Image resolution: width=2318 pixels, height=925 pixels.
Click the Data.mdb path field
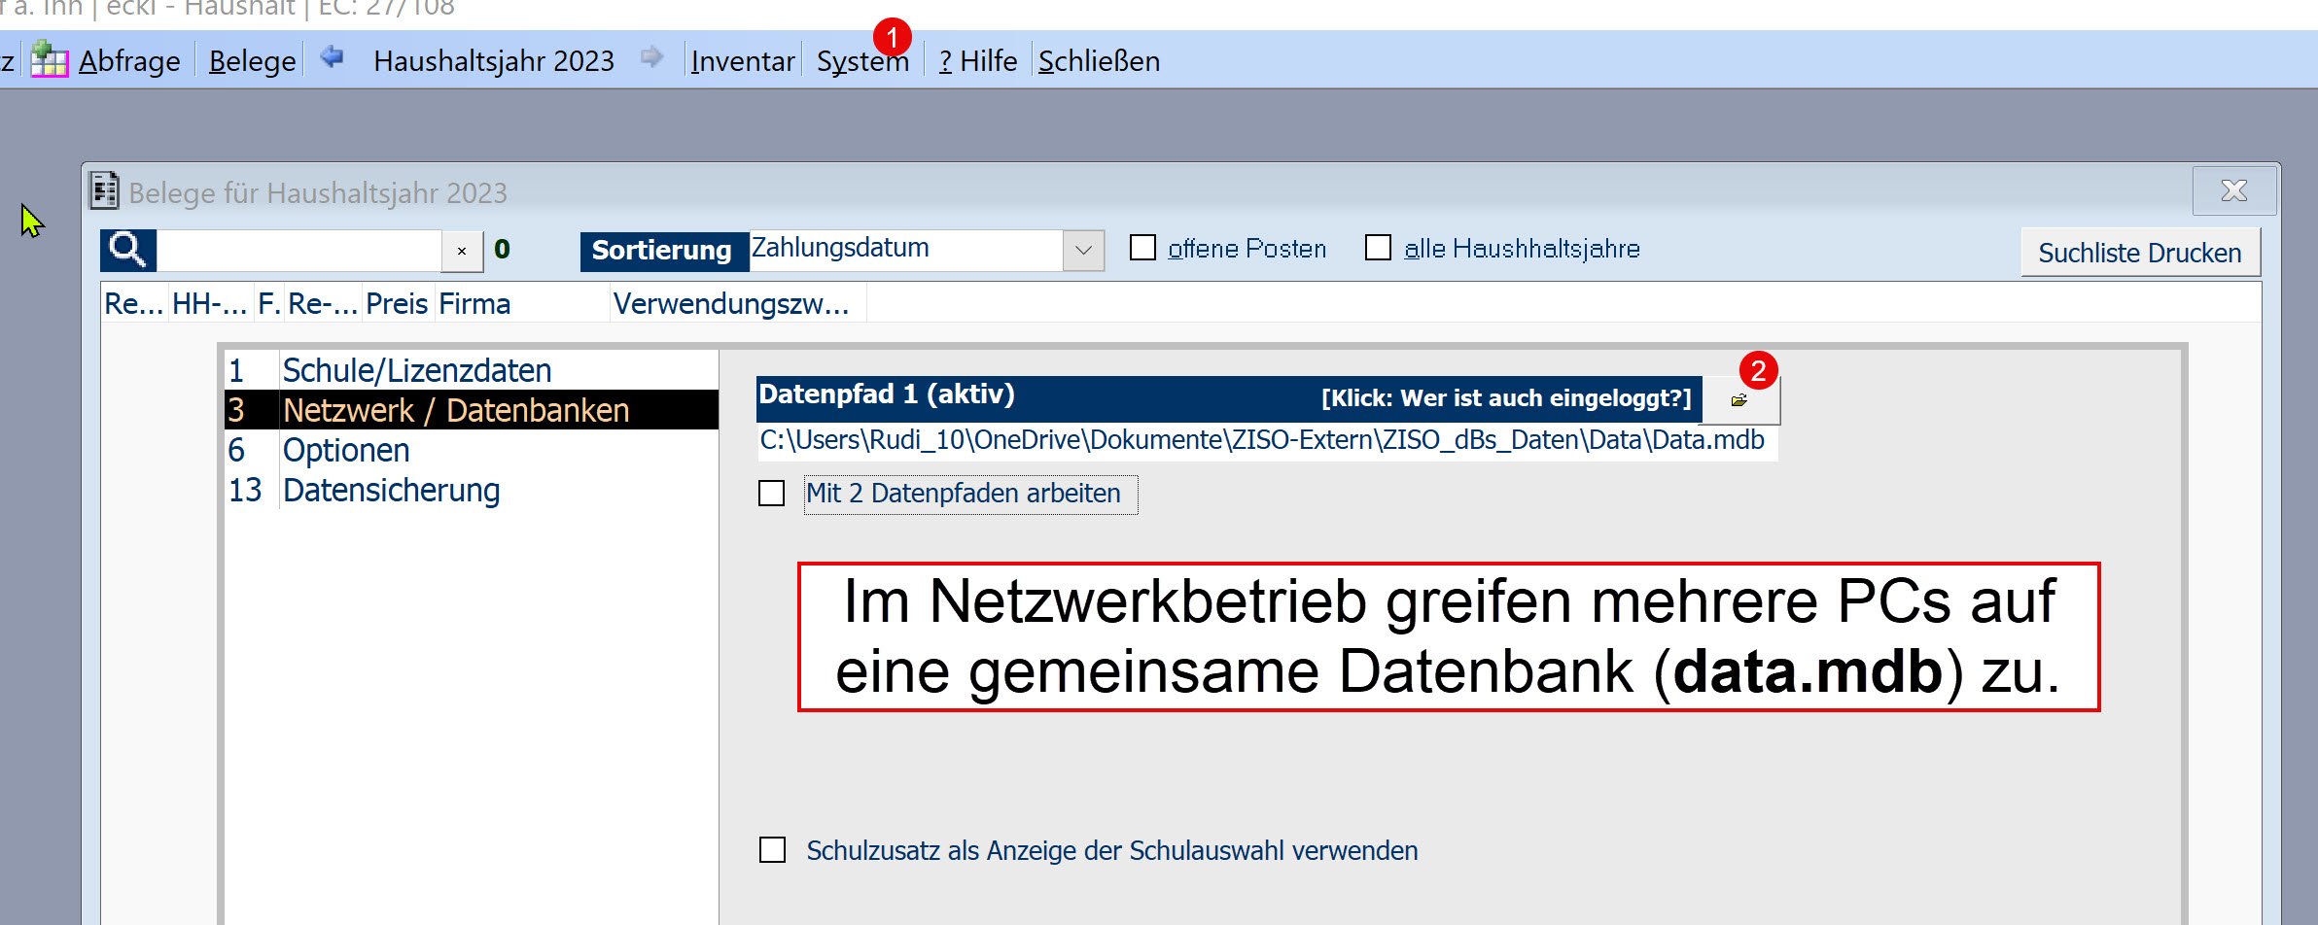coord(1267,441)
